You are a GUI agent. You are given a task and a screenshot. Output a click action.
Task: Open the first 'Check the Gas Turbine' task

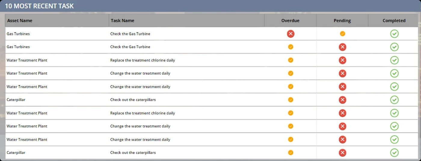coord(130,34)
